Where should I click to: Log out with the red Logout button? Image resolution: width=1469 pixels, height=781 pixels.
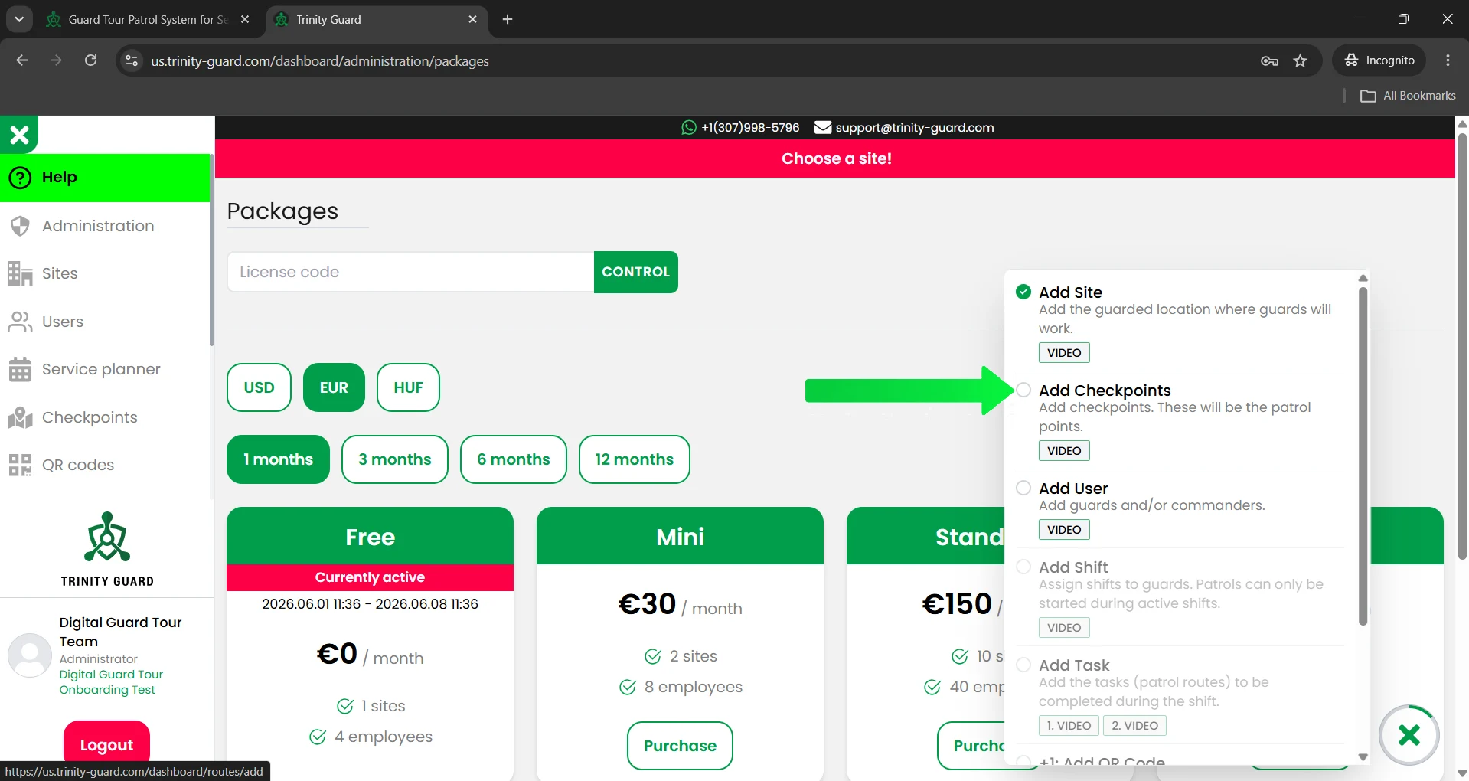click(x=106, y=744)
